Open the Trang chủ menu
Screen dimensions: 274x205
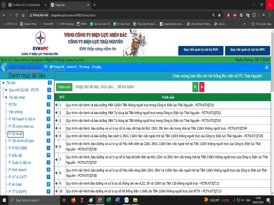coord(57,67)
